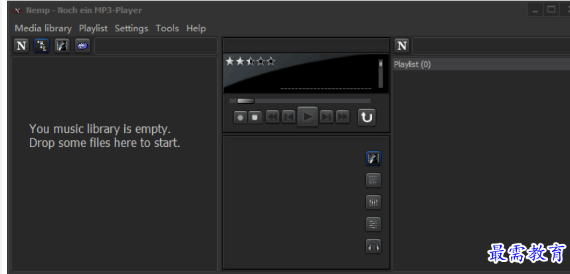Open the Tools menu
Image resolution: width=570 pixels, height=274 pixels.
click(167, 29)
